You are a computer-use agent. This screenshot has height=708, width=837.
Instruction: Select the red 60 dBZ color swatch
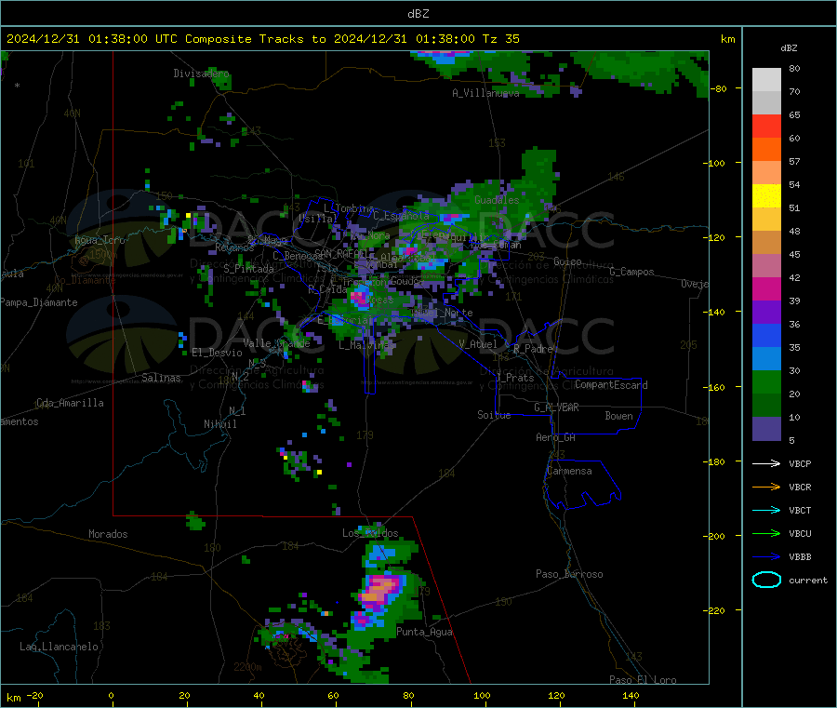pos(766,126)
